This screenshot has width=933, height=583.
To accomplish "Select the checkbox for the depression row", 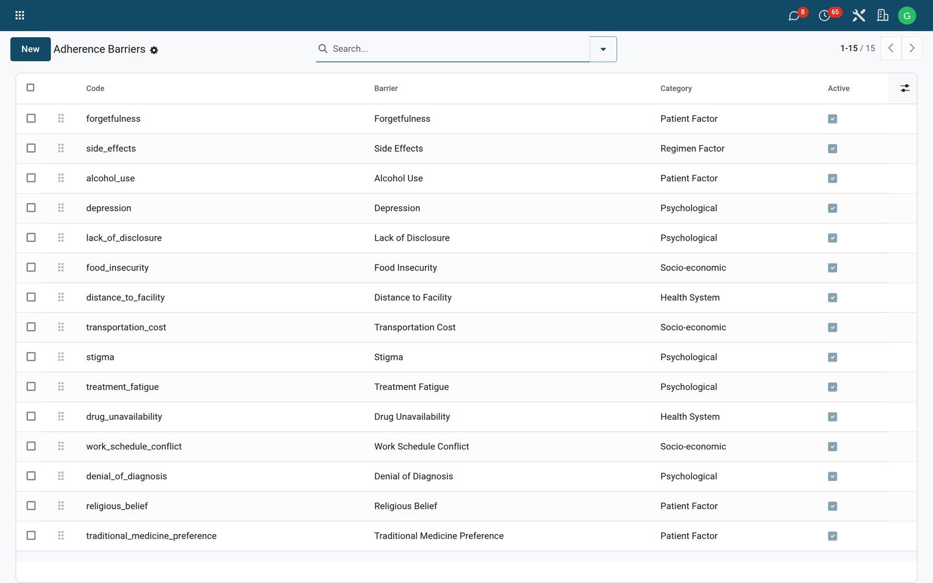I will [x=31, y=208].
